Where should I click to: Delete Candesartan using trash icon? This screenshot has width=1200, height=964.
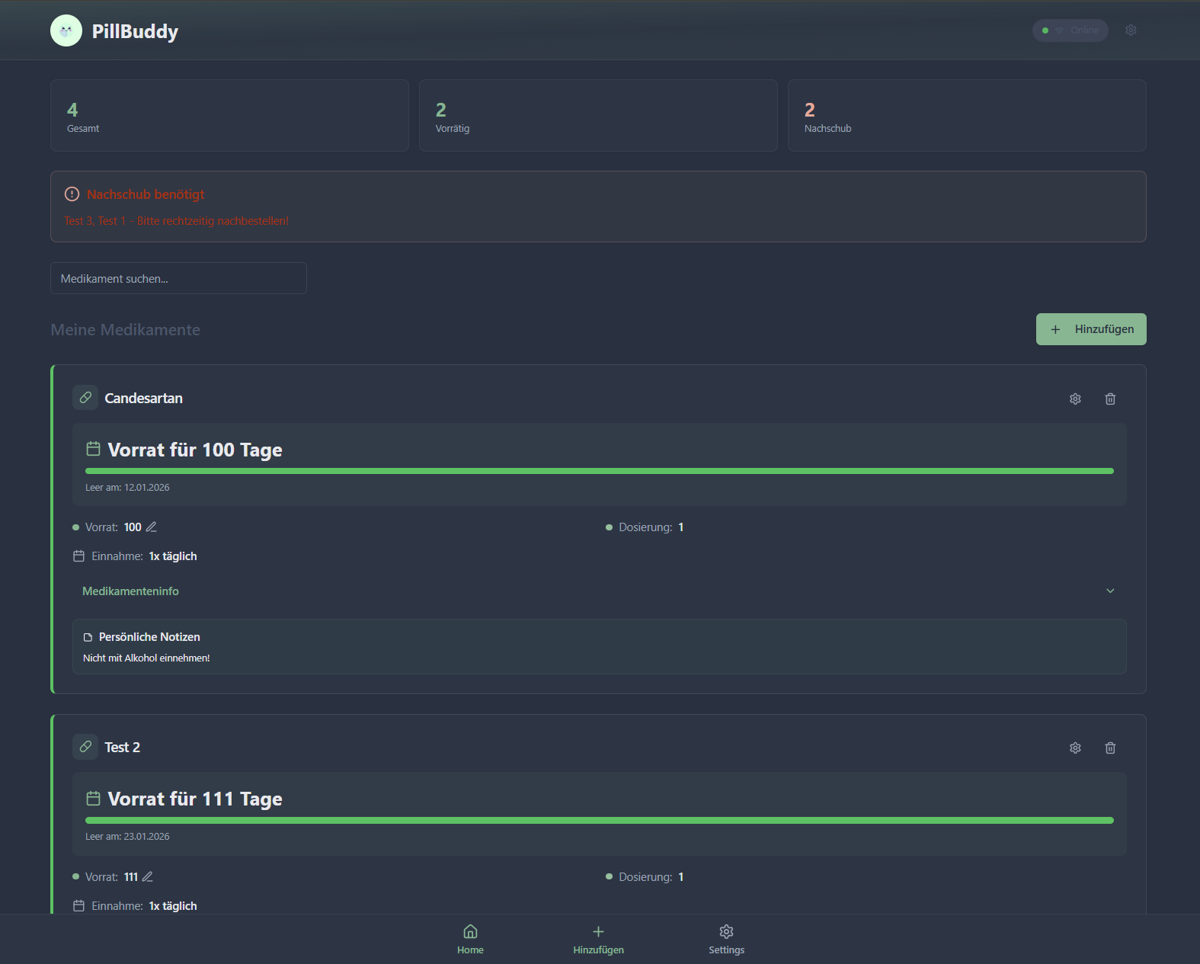[x=1110, y=399]
